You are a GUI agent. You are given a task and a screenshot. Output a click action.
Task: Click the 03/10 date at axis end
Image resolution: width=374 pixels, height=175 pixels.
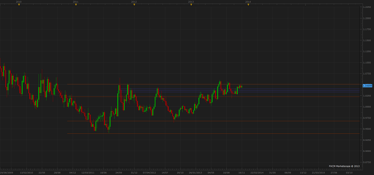click(x=349, y=172)
